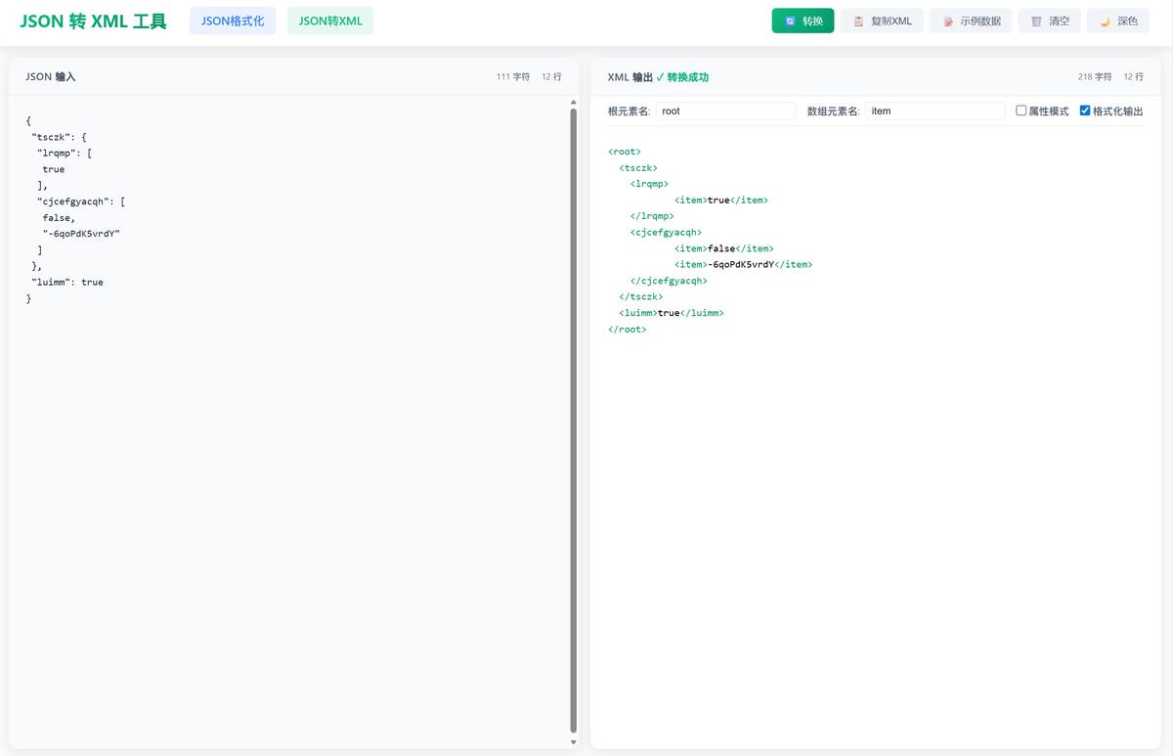Click the moon icon for 深色 mode
Screen dimensions: 1173x756
point(1105,22)
